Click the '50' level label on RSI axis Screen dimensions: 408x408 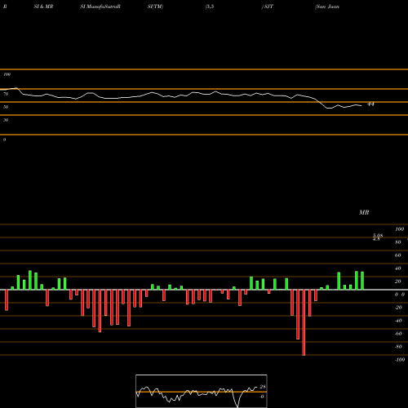click(x=6, y=107)
